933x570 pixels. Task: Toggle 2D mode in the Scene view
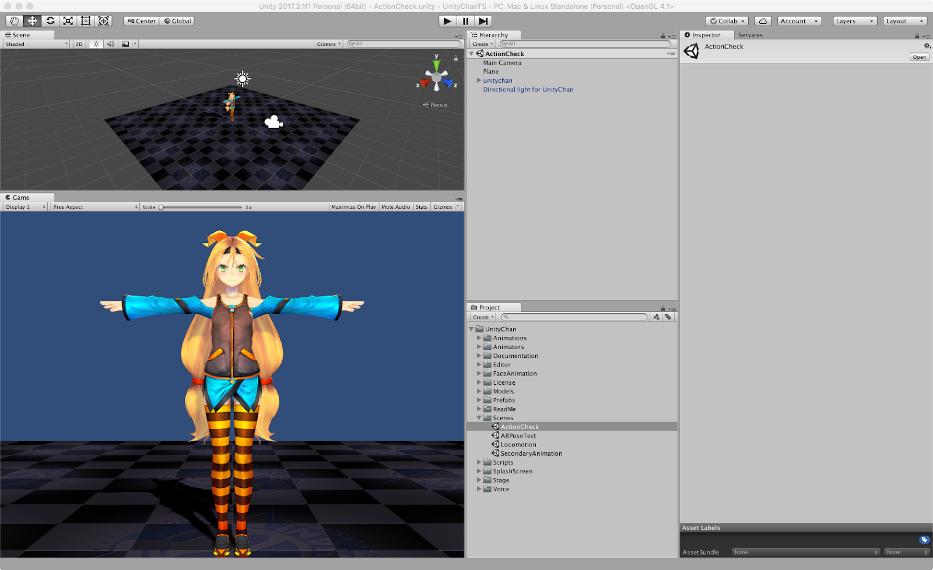coord(79,44)
